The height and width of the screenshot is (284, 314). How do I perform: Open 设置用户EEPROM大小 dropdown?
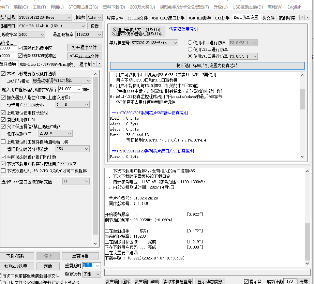pyautogui.click(x=73, y=104)
